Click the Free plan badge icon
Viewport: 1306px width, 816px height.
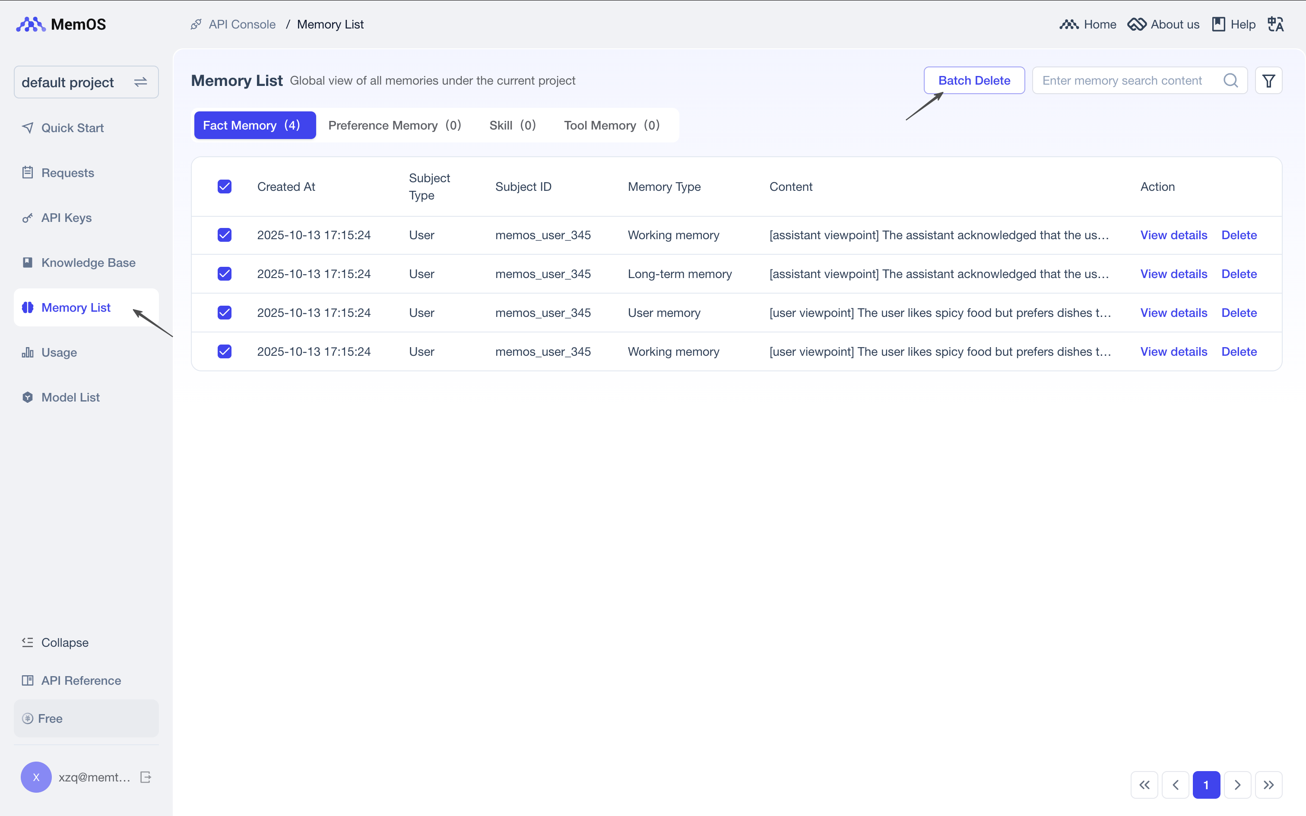pyautogui.click(x=28, y=718)
